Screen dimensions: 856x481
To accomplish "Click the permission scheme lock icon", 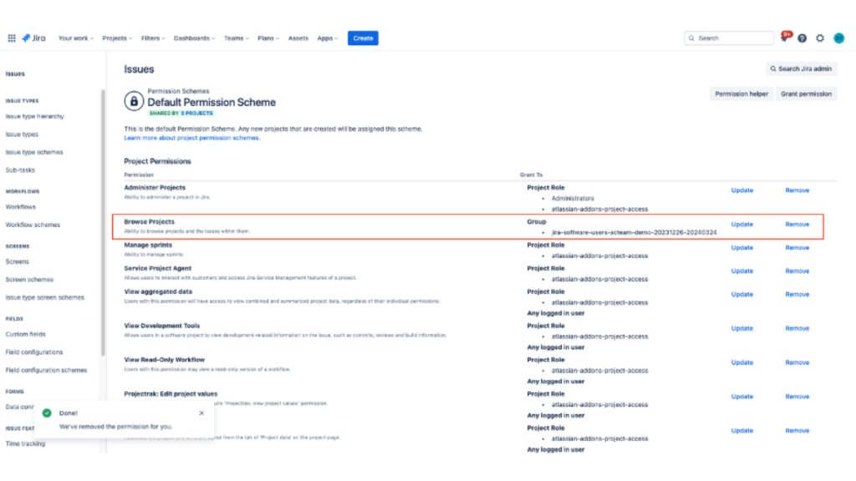I will (134, 101).
